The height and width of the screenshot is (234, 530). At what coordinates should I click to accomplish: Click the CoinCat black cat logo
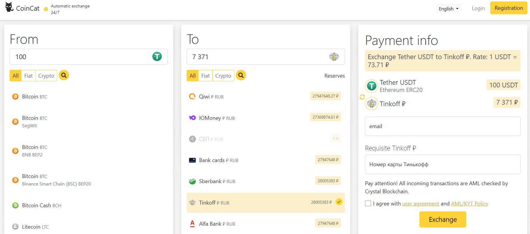point(9,7)
